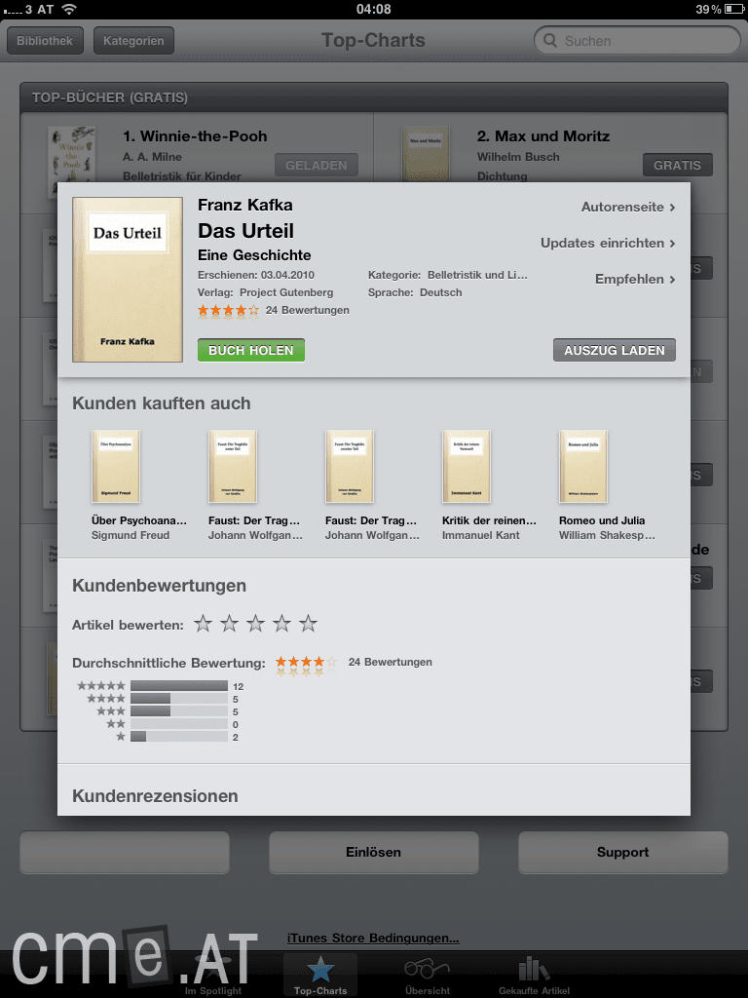Open the Support button

tap(622, 852)
